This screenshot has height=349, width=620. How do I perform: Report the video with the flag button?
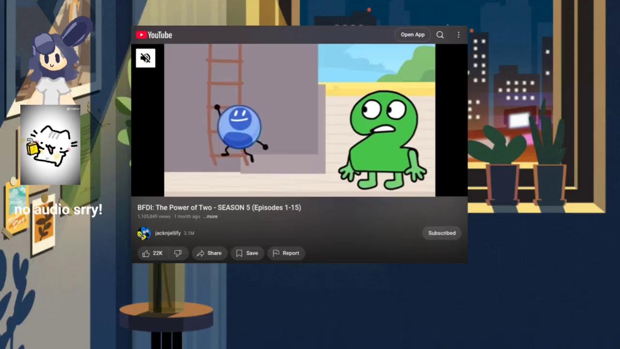pyautogui.click(x=286, y=253)
